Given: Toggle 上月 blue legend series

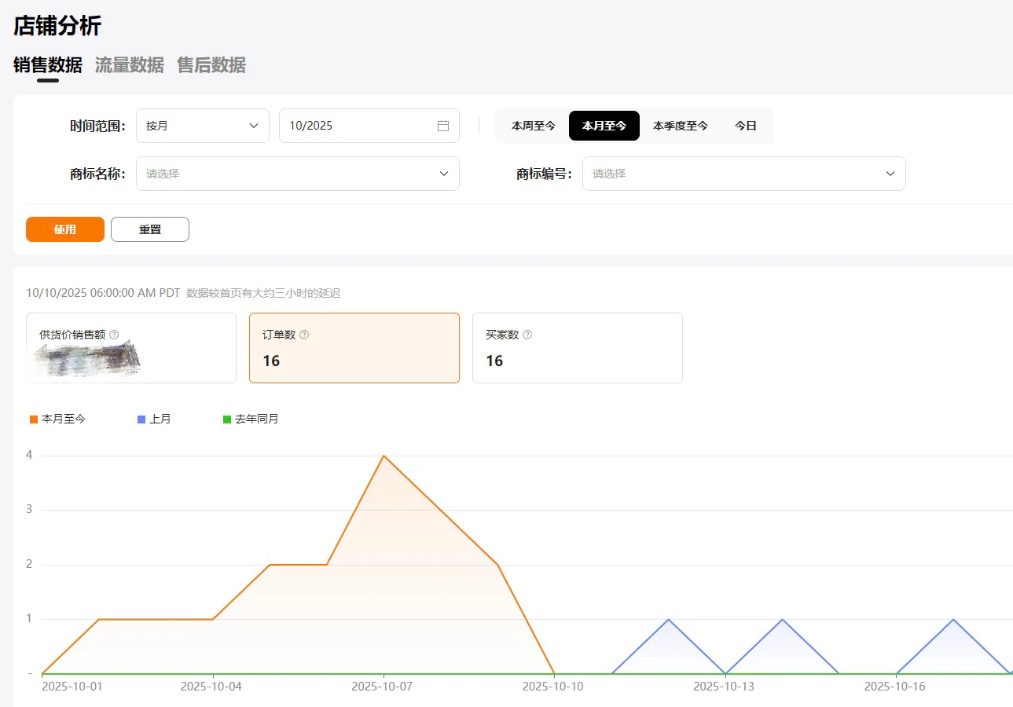Looking at the screenshot, I should click(x=154, y=419).
